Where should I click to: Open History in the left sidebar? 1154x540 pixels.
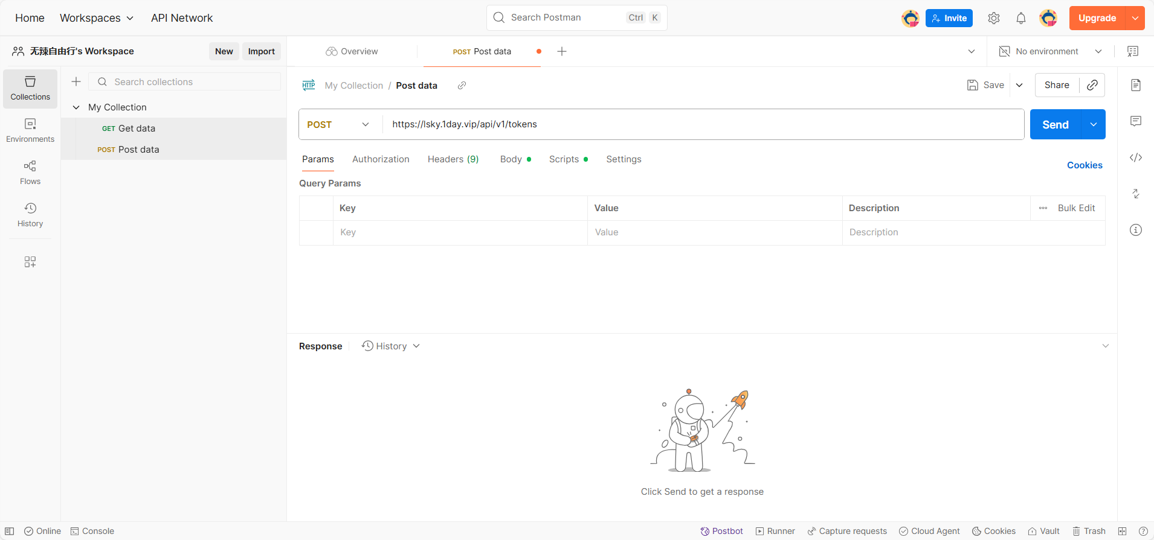[x=30, y=215]
